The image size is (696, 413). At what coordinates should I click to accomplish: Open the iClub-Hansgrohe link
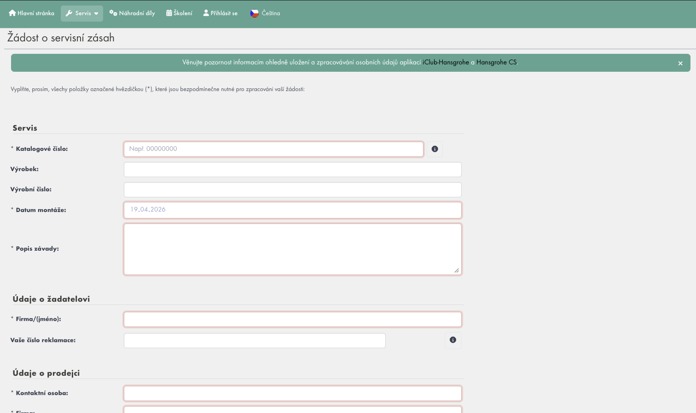(x=446, y=63)
